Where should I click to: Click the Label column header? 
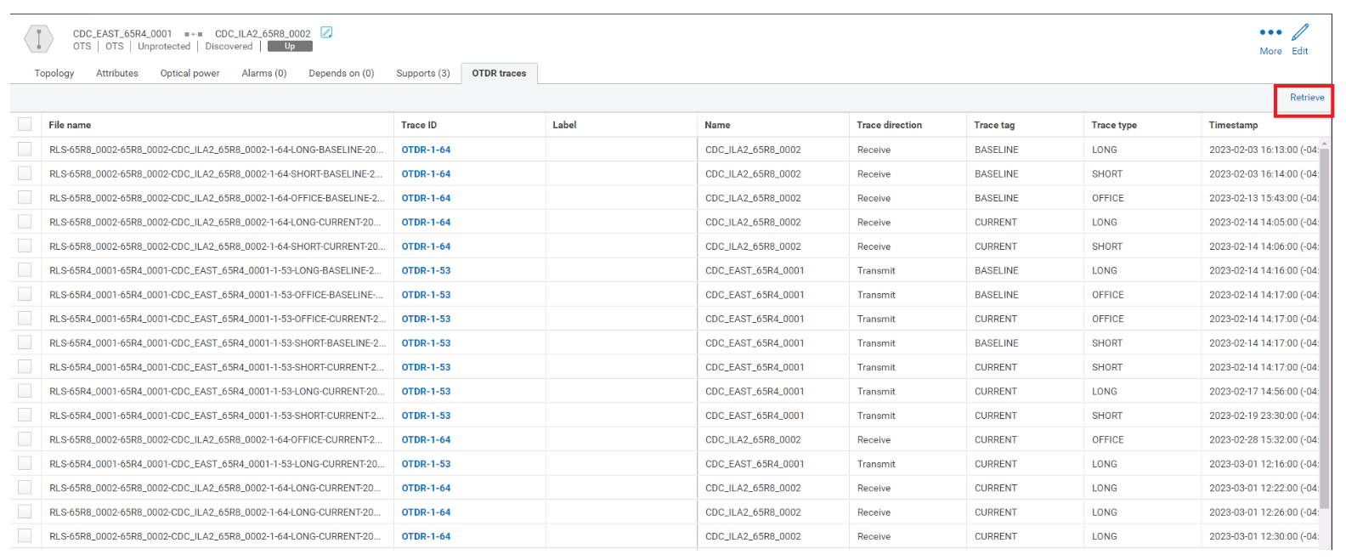tap(564, 125)
